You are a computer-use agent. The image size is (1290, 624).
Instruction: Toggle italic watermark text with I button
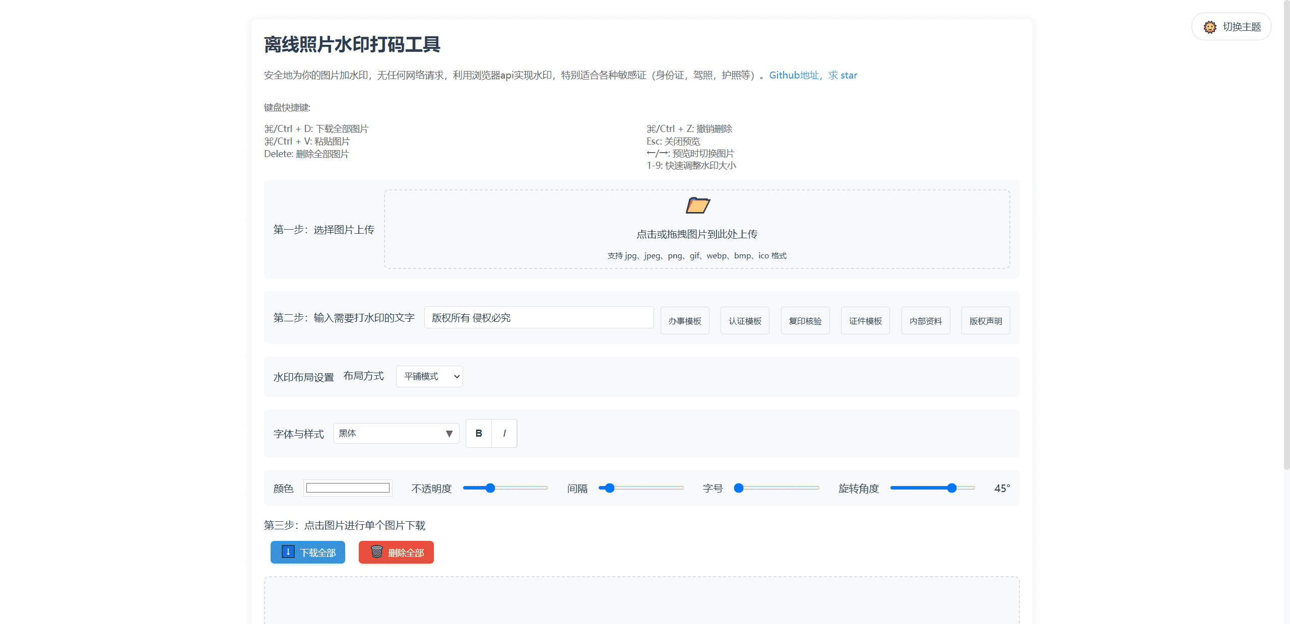(504, 433)
